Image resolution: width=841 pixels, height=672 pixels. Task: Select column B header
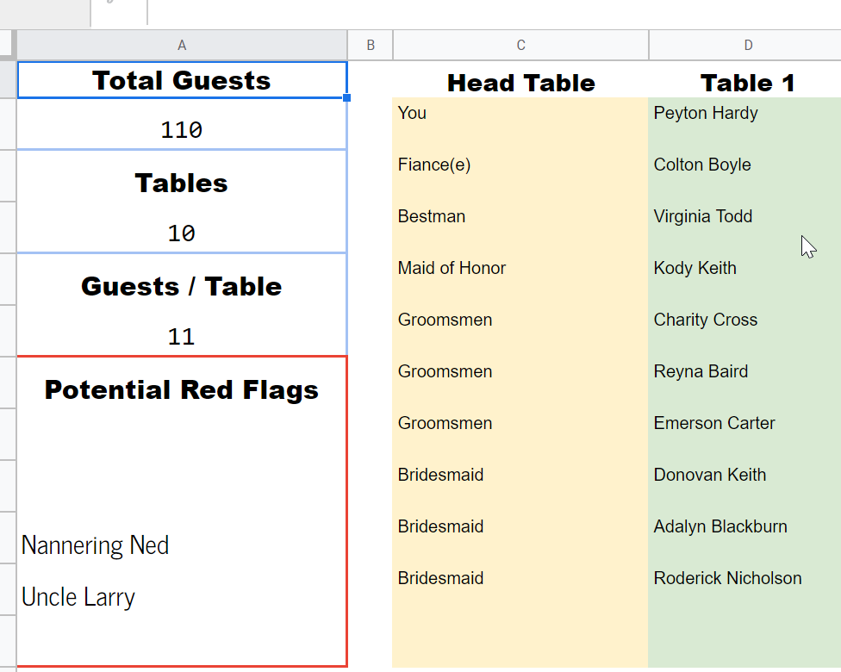tap(370, 45)
